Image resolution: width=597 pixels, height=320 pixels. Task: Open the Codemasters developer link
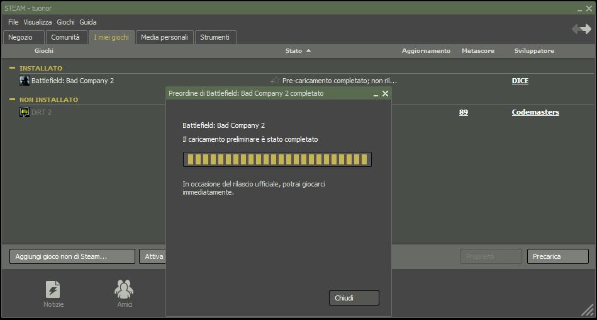[535, 112]
